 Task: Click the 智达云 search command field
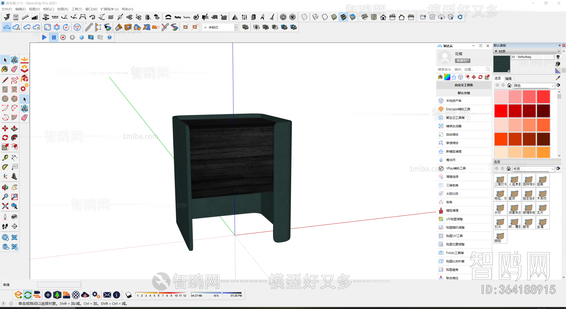click(x=464, y=70)
